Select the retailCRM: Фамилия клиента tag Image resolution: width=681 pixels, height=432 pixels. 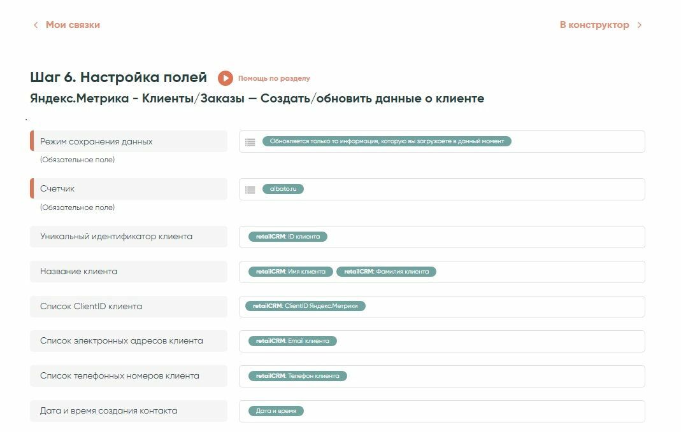coord(386,272)
